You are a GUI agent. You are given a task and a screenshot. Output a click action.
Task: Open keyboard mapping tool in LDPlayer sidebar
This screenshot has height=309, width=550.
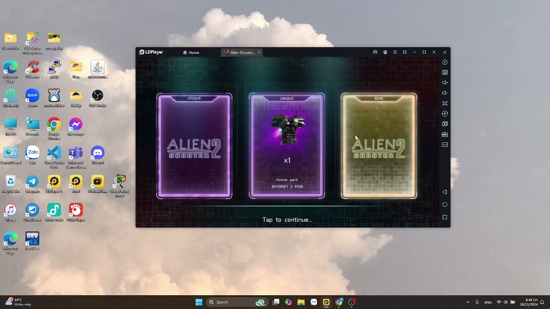tap(445, 73)
